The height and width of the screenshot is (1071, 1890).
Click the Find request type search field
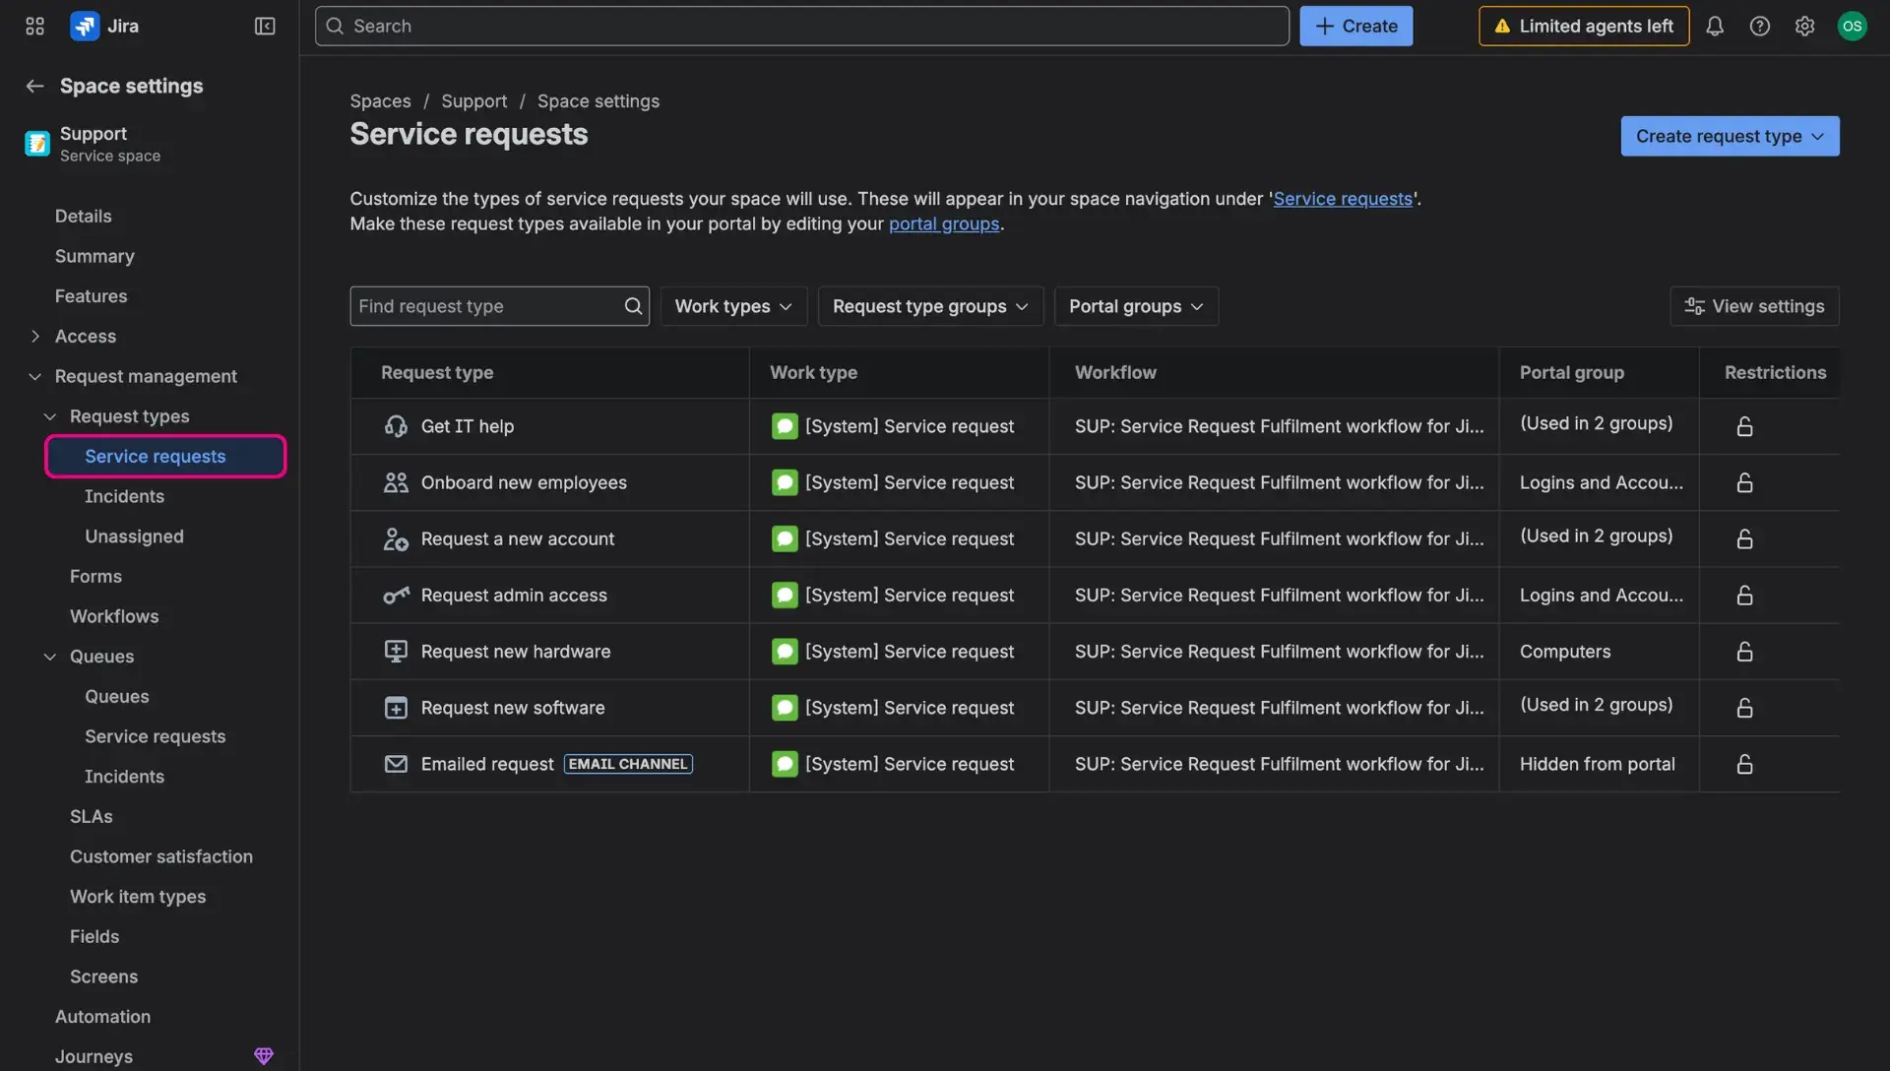pos(487,306)
